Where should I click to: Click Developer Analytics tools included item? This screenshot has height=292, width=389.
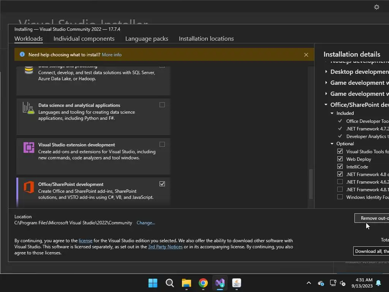[x=367, y=136]
